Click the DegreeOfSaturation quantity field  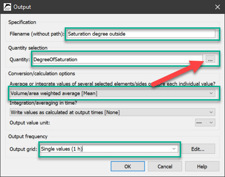(118, 59)
